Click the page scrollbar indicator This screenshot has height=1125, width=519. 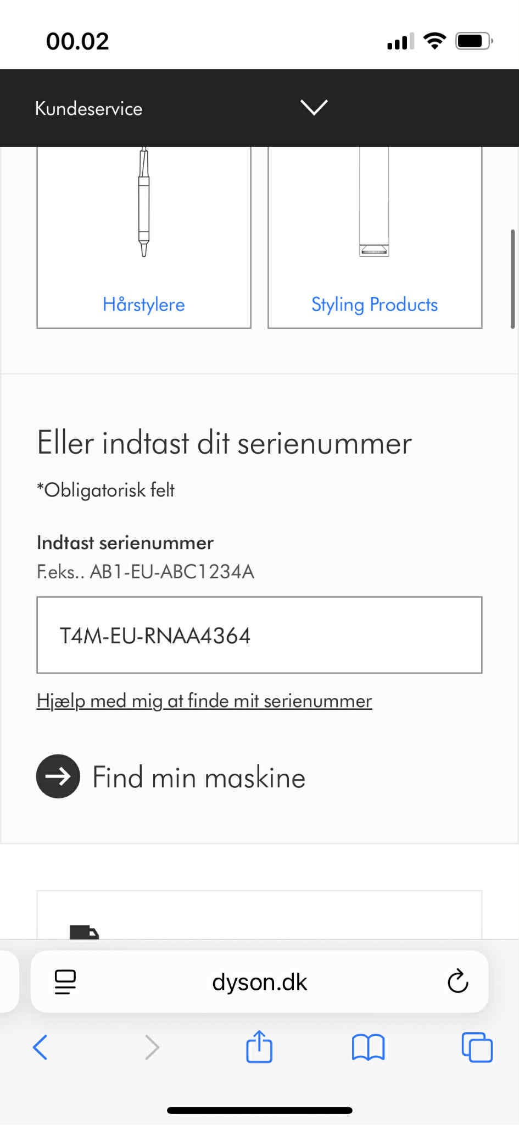(x=512, y=279)
